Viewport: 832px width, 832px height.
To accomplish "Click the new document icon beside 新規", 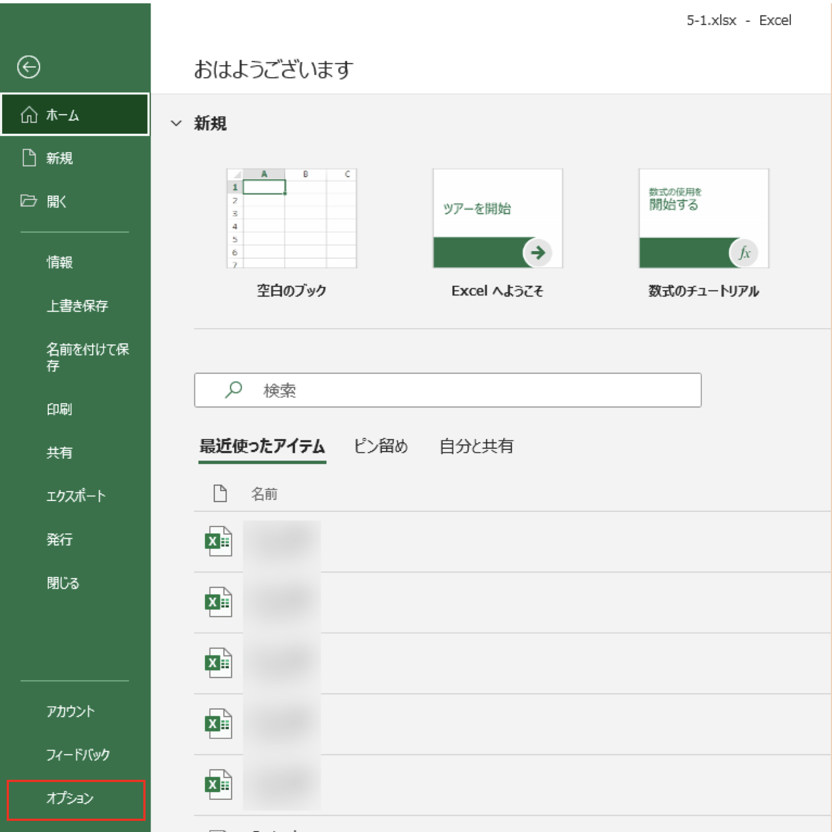I will [x=29, y=158].
